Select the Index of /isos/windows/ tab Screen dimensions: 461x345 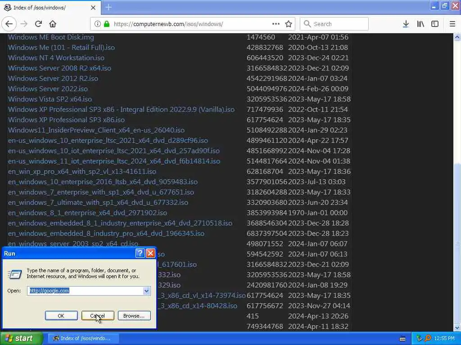coord(50,8)
